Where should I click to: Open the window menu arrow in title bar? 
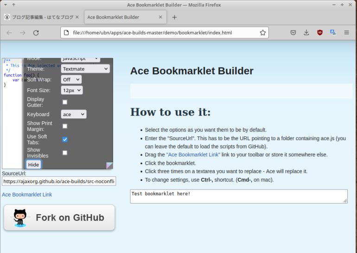tap(6, 5)
